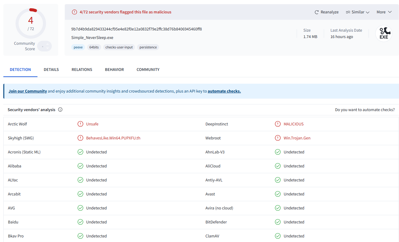This screenshot has width=399, height=242.
Task: Click the Security vendors' analysis heading
Action: point(31,110)
